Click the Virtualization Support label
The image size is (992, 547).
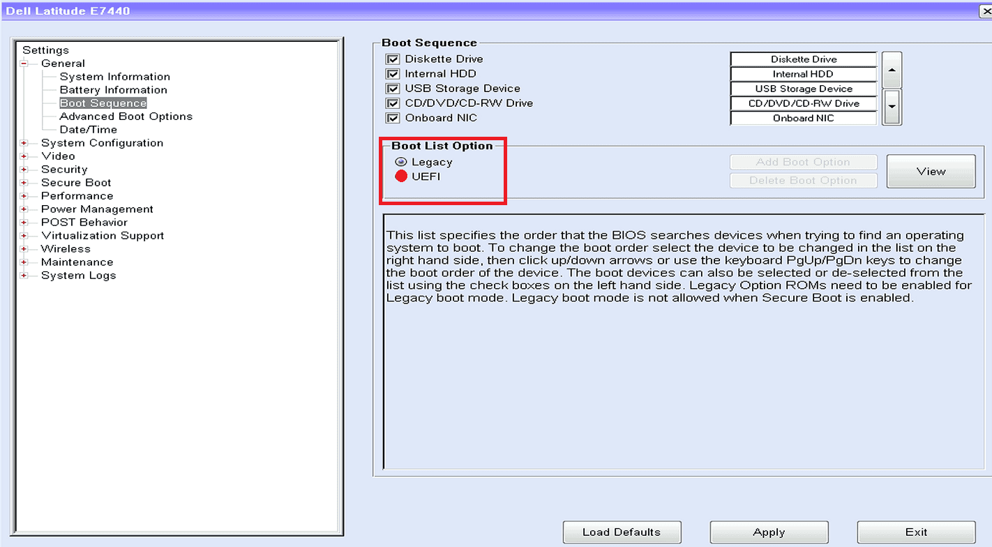coord(103,236)
